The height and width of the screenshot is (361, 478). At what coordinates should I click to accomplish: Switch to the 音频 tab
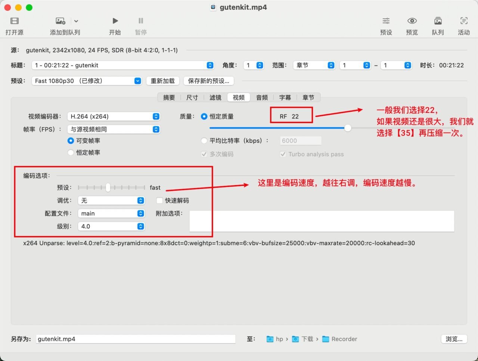262,98
